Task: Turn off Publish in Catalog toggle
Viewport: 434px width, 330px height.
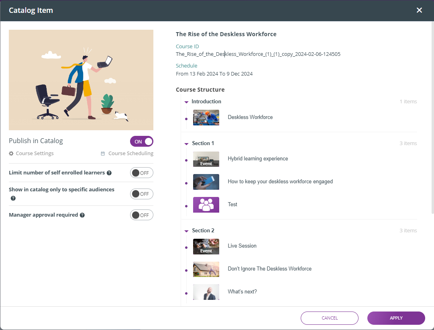Action: [142, 141]
